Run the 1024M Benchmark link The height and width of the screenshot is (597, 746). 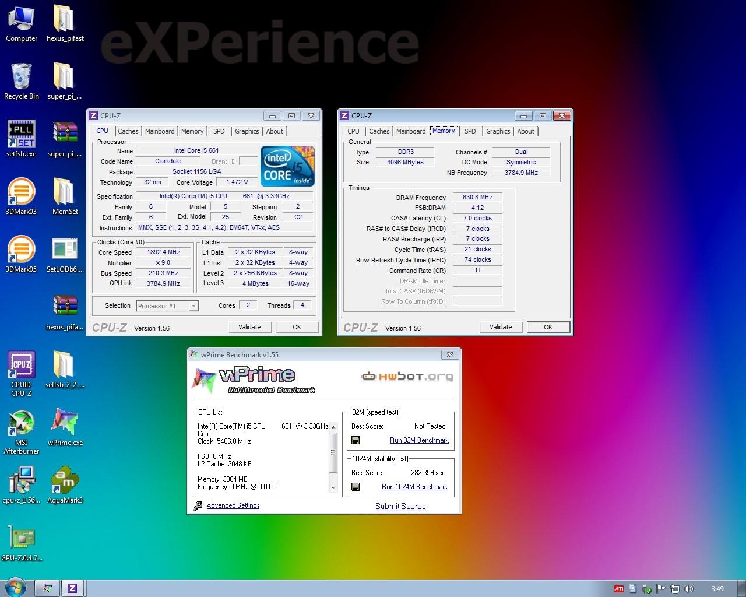click(x=414, y=487)
